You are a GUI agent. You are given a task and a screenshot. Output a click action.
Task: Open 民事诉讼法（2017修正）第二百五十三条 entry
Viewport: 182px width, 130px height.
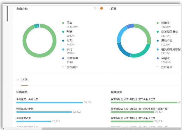pyautogui.click(x=133, y=118)
